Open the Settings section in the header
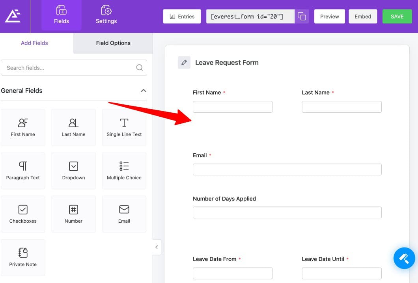Image resolution: width=418 pixels, height=283 pixels. pyautogui.click(x=106, y=15)
